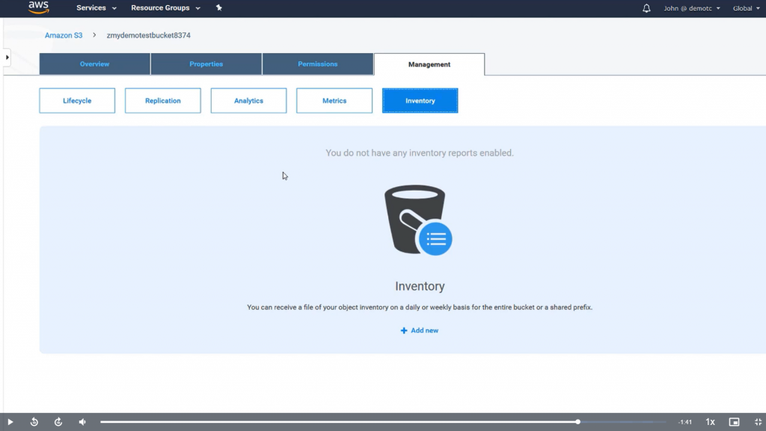Open the John @ demotc account menu
766x431 pixels.
click(692, 8)
